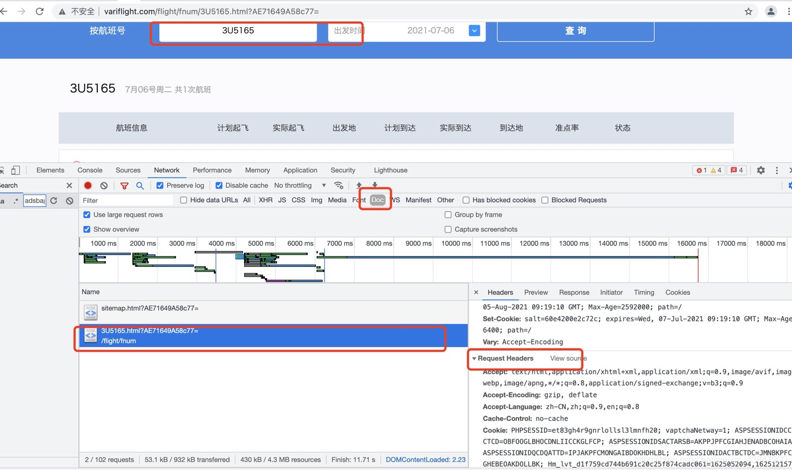Open network conditions wifi icon
The width and height of the screenshot is (792, 470).
pos(339,185)
